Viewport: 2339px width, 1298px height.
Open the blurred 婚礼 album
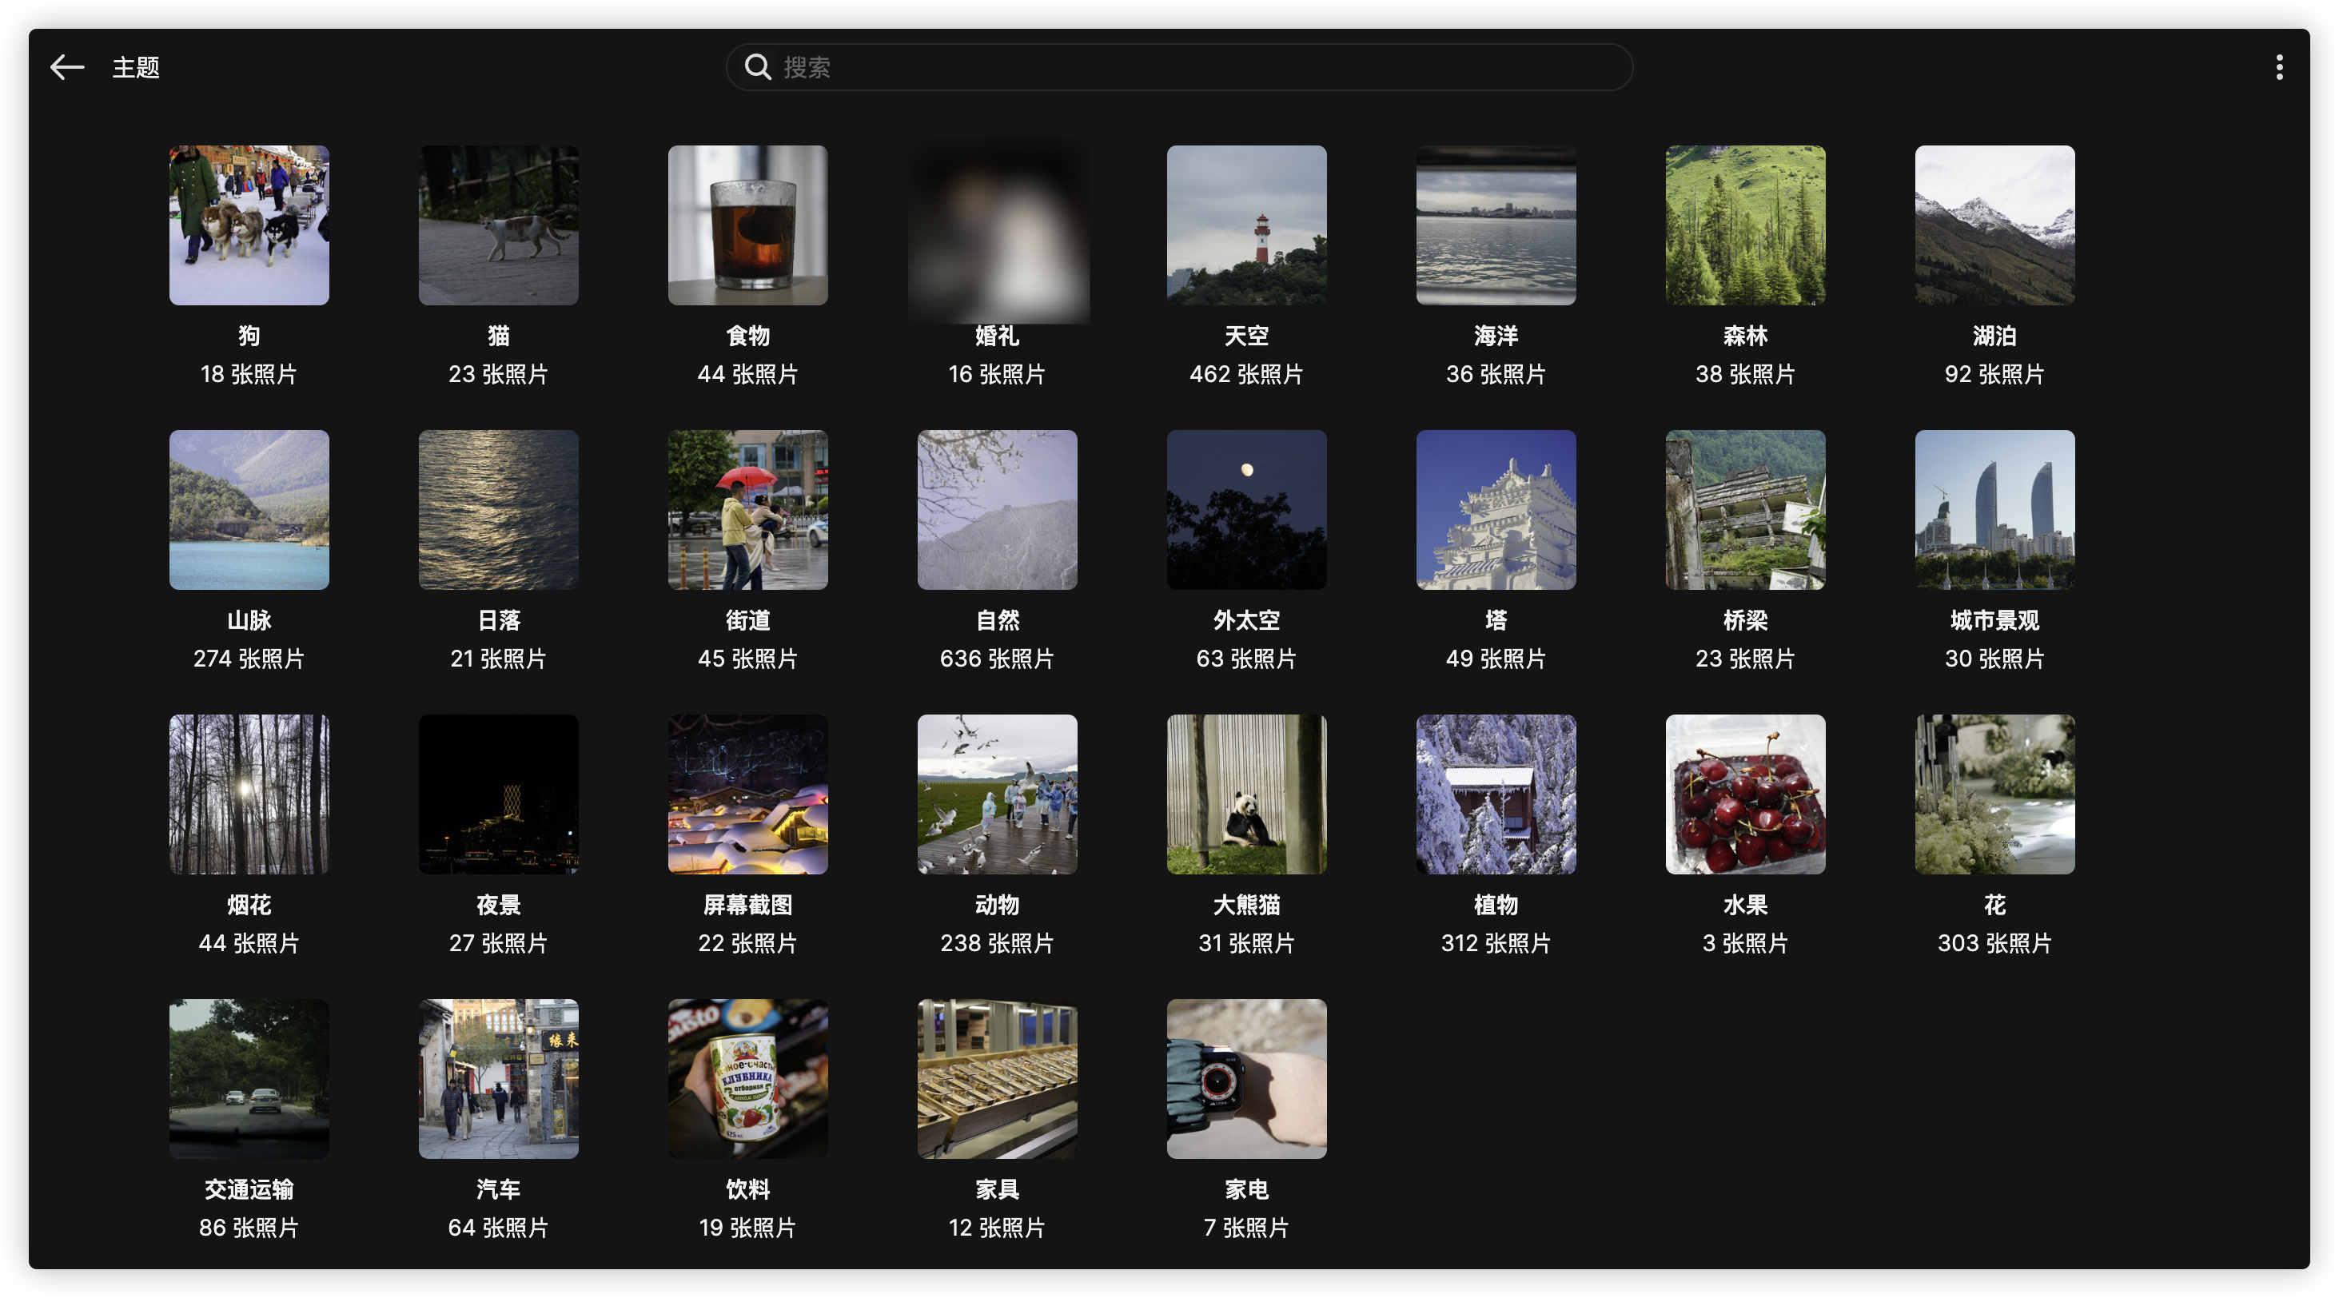coord(997,225)
